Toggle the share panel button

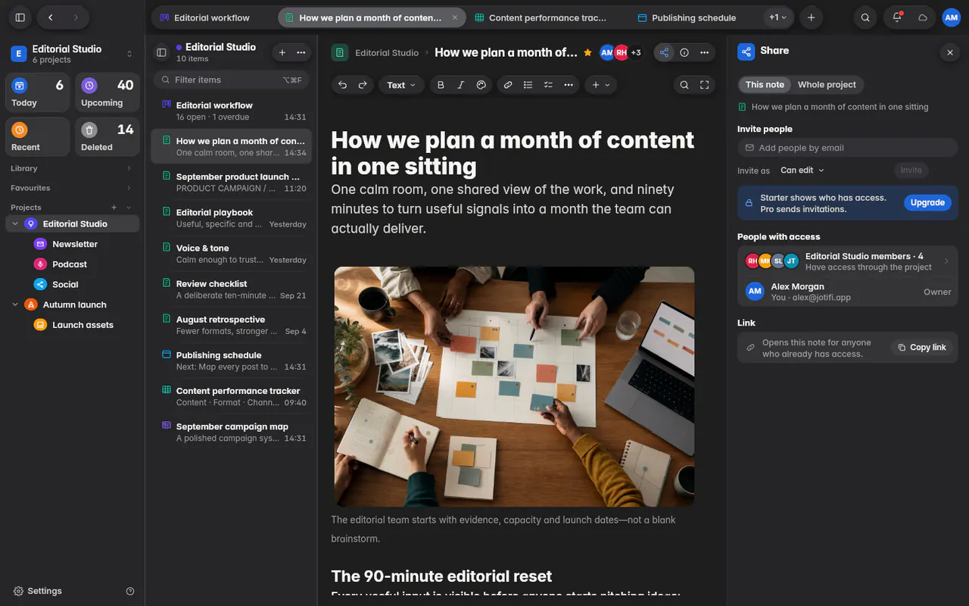(664, 52)
